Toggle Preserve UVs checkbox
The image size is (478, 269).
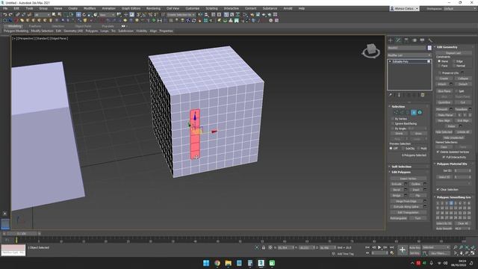pyautogui.click(x=439, y=73)
